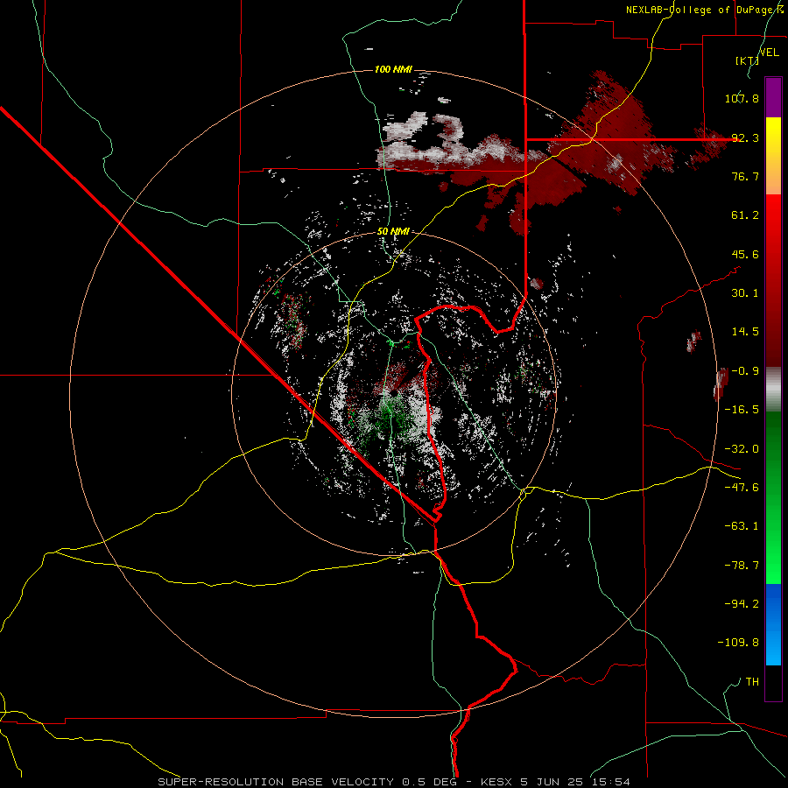Screen dimensions: 788x788
Task: Click the 107.8 velocity scale value
Action: click(742, 98)
